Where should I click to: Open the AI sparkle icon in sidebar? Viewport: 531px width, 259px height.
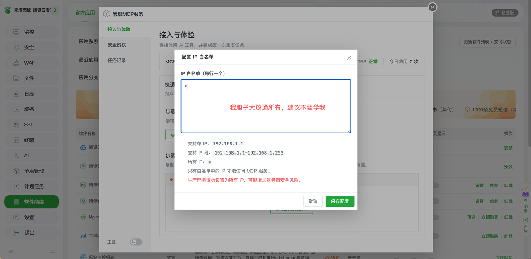click(16, 155)
